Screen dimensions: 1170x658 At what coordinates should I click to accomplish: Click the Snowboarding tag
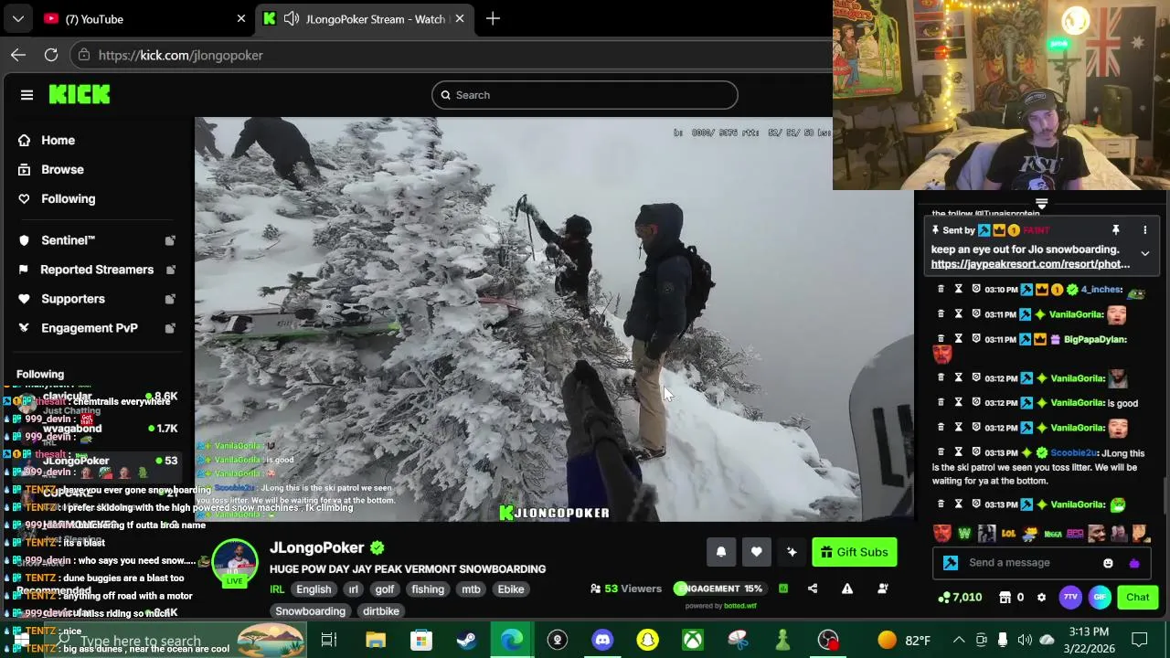tap(310, 611)
